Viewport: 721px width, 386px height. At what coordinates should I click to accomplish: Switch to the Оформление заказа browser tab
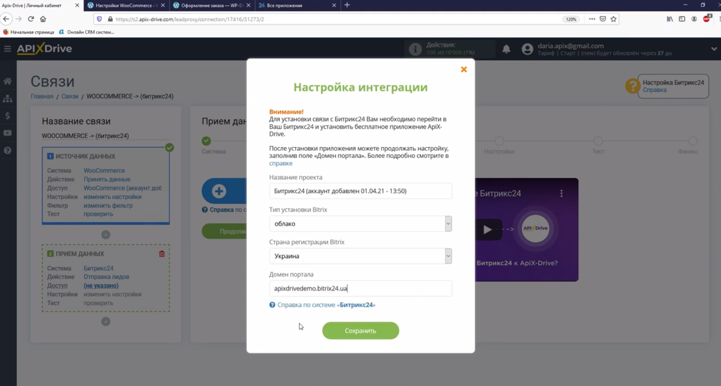tap(212, 5)
